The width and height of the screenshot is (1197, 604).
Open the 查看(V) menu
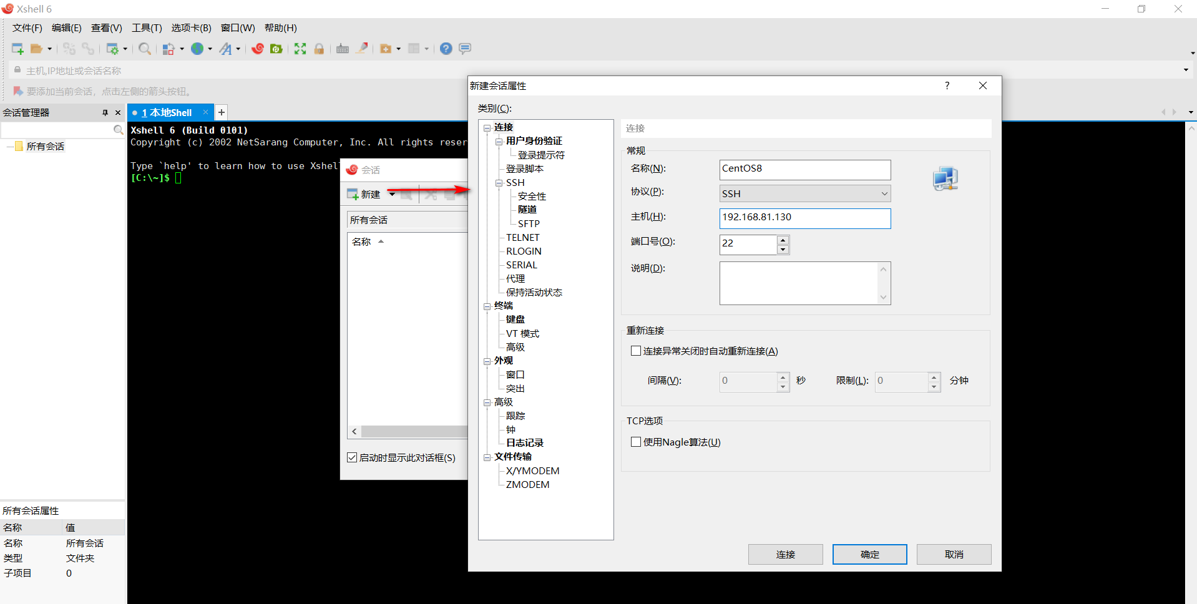point(107,28)
